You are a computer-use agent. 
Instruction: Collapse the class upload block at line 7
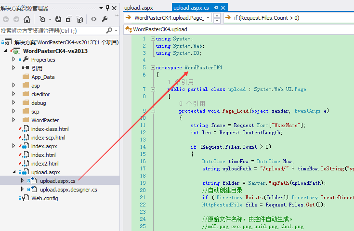click(153, 90)
